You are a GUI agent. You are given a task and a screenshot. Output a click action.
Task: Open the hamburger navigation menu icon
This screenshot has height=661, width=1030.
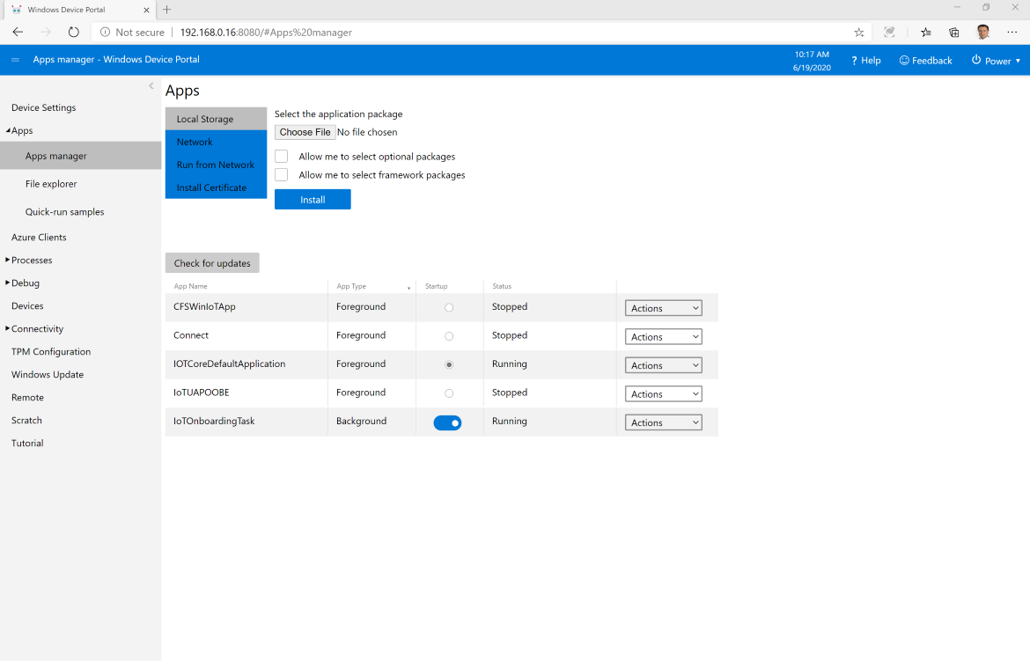click(x=15, y=60)
